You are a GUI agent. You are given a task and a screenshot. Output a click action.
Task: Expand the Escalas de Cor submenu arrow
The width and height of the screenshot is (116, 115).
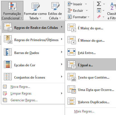point(62,64)
